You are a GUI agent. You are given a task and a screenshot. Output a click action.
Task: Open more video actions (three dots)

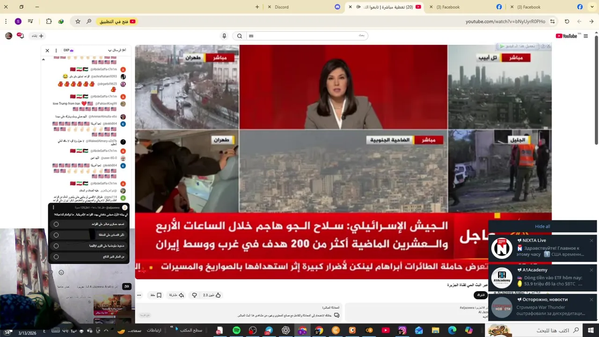click(x=139, y=295)
